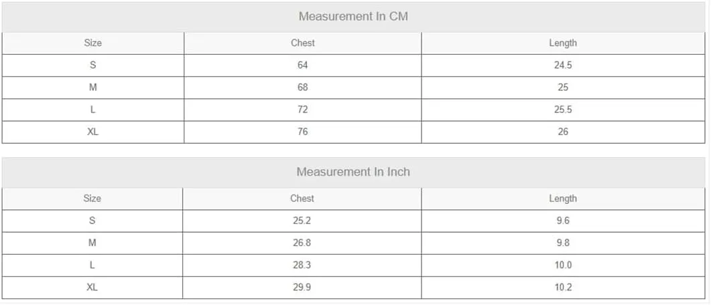
Task: Click chest value 68 for size M
Action: coord(302,88)
